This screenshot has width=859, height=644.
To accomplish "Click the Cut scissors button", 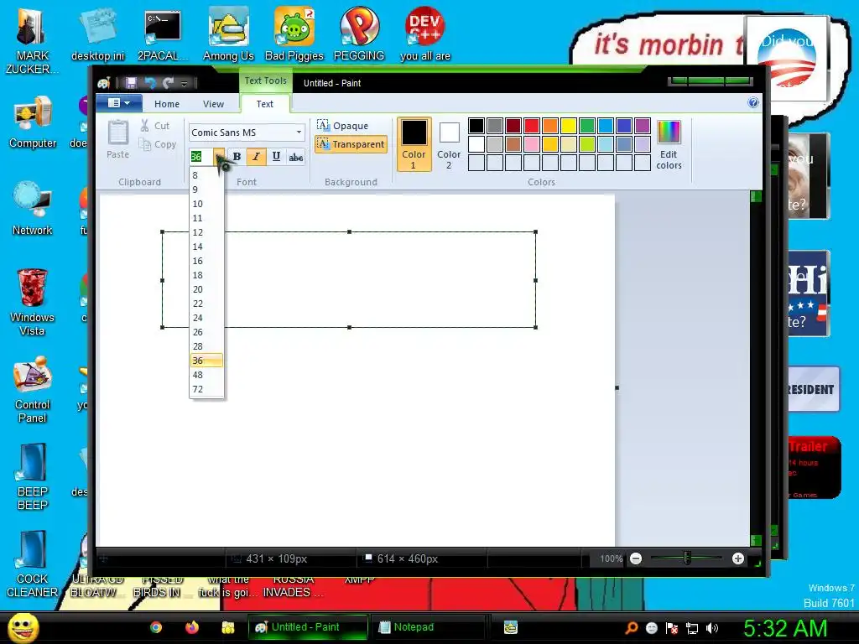I will (x=155, y=126).
